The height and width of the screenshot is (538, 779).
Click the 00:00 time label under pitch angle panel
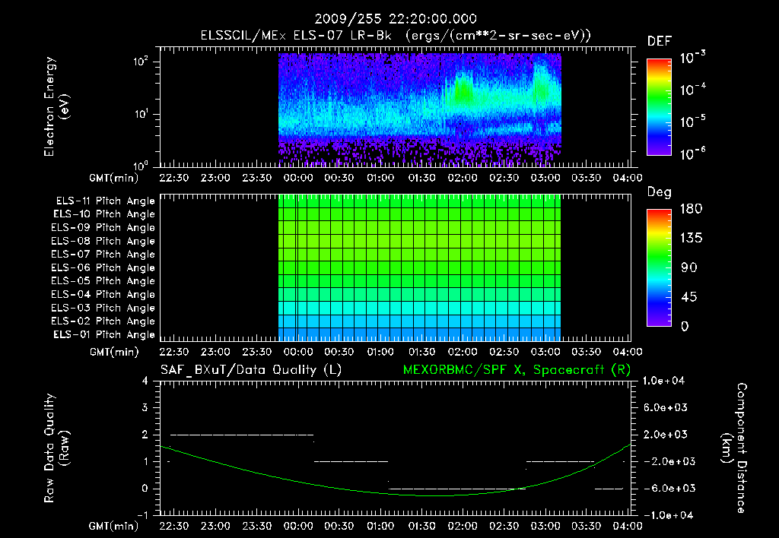297,352
